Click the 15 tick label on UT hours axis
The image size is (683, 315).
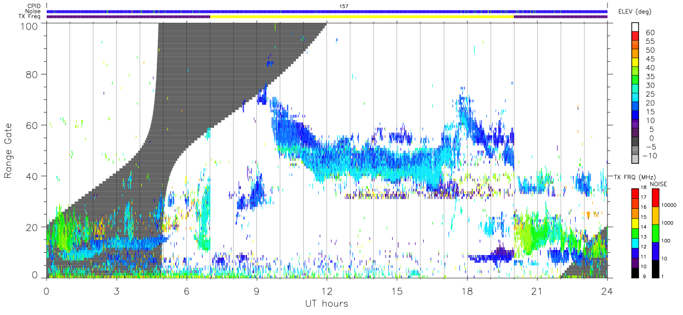click(397, 291)
